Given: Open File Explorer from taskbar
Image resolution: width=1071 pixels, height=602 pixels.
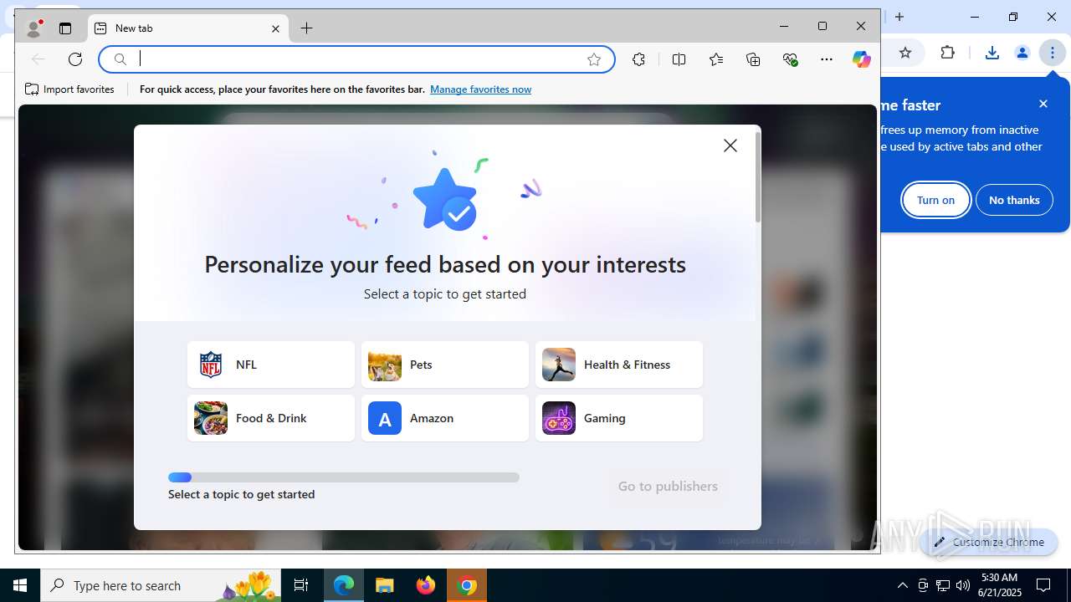Looking at the screenshot, I should point(385,585).
